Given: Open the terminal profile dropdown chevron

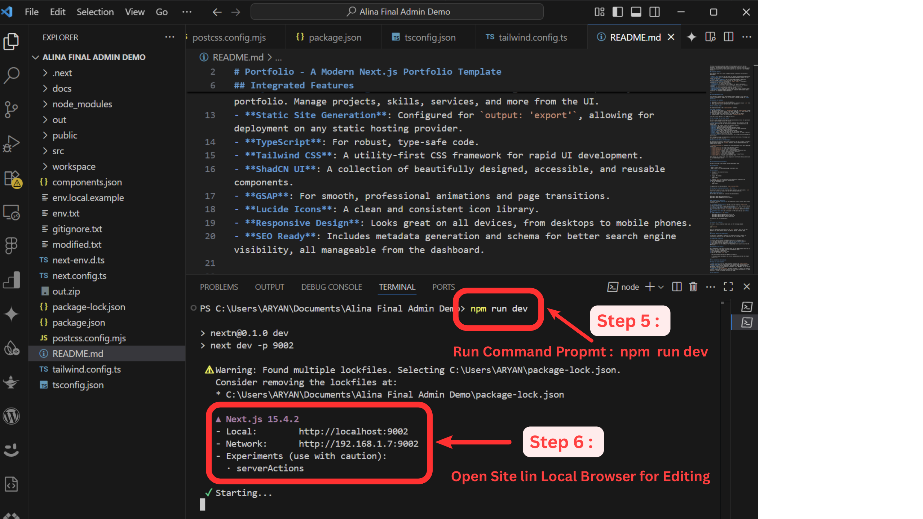Looking at the screenshot, I should tap(661, 287).
